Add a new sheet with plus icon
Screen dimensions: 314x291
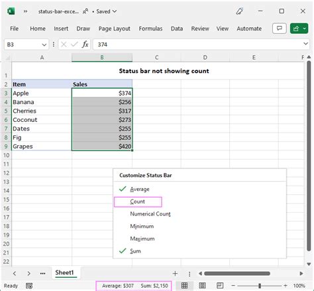(175, 274)
